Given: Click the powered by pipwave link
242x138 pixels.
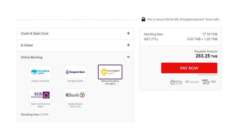Looking at the screenshot, I should (207, 75).
